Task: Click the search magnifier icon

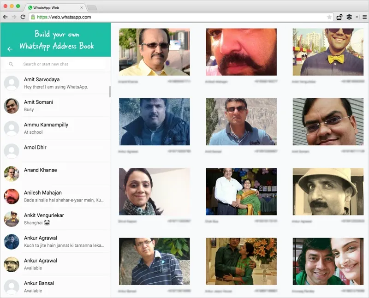Action: point(12,64)
